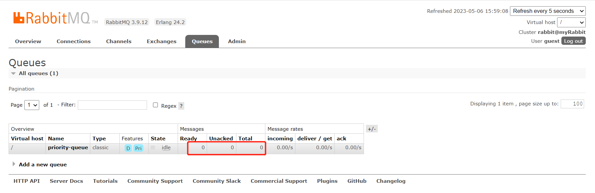595x193 pixels.
Task: Sort by the Ready column header
Action: 188,138
